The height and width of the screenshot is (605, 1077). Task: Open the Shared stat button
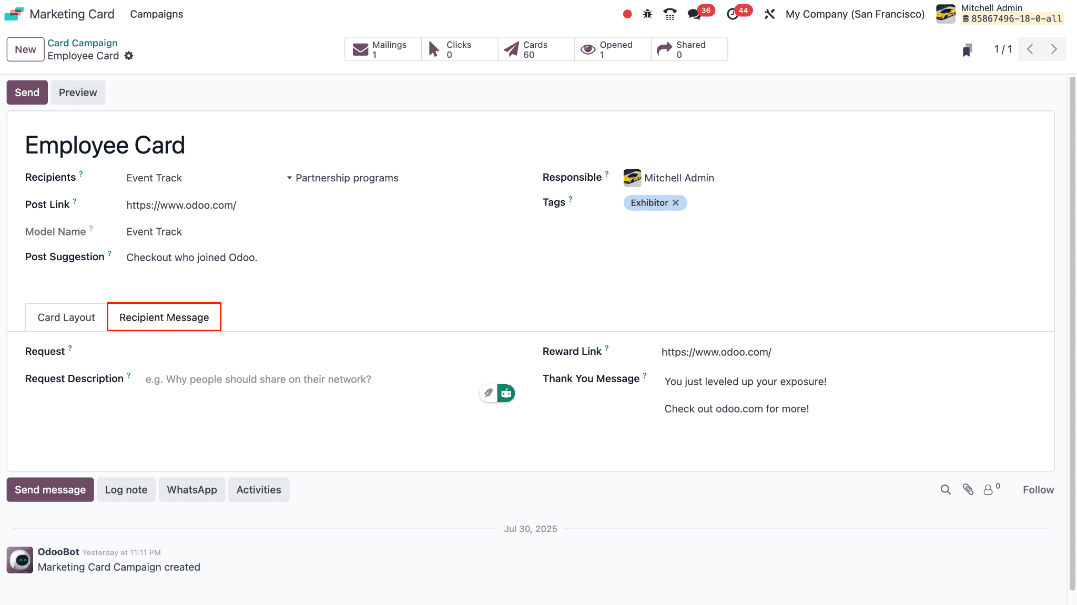pos(689,49)
